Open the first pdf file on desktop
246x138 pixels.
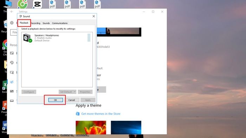(x=52, y=4)
